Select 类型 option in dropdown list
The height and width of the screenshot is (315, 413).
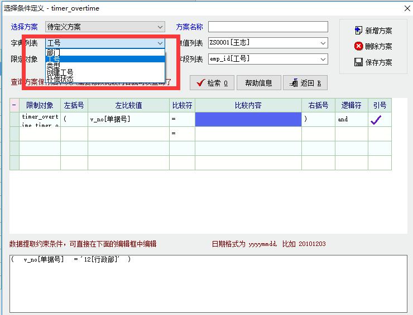[54, 66]
